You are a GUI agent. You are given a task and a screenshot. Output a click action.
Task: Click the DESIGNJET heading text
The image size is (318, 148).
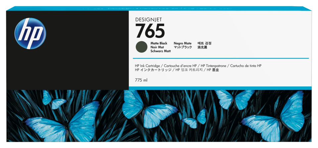click(x=149, y=20)
